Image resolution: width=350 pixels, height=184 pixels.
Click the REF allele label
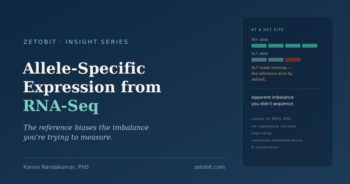coord(260,40)
